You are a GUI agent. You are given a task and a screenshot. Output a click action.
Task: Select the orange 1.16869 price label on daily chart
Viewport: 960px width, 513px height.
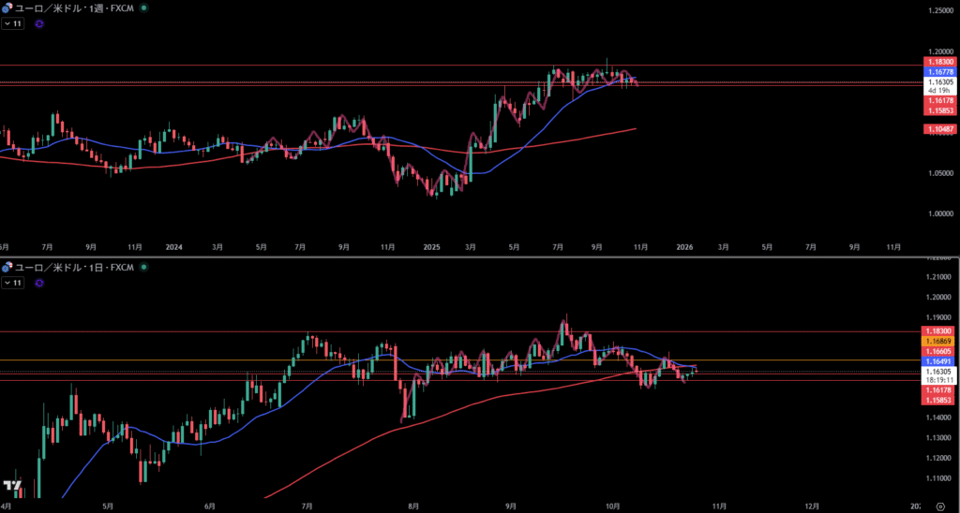point(940,342)
